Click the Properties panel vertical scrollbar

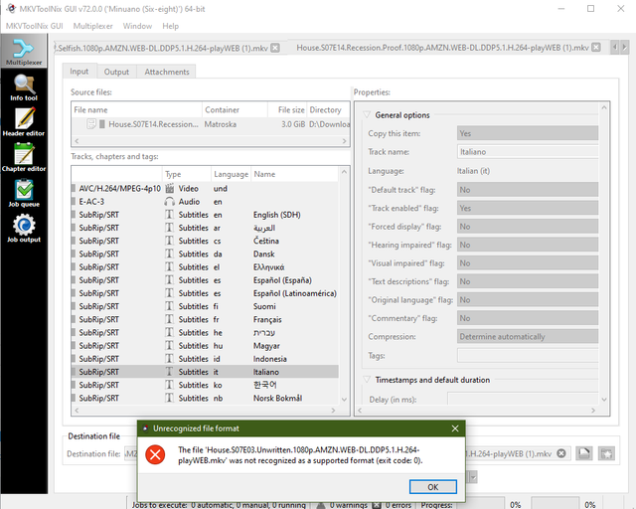click(x=604, y=254)
